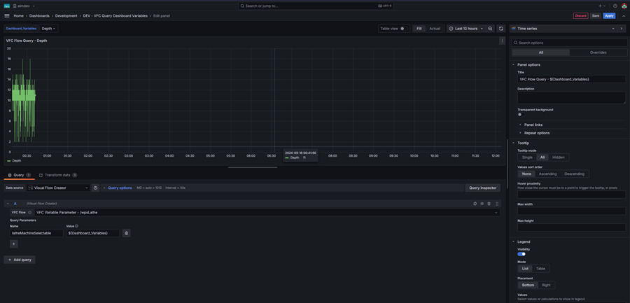Expand Query options section
The image size is (630, 303).
pos(120,188)
